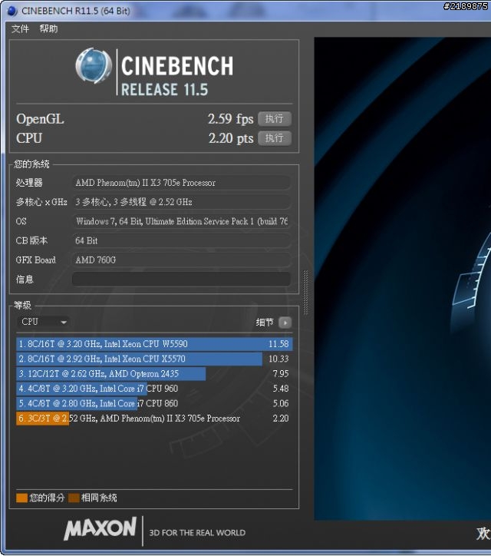Select ranking row Intel Core i7 CPU 860
Viewport: 491px width, 556px height.
(x=154, y=403)
